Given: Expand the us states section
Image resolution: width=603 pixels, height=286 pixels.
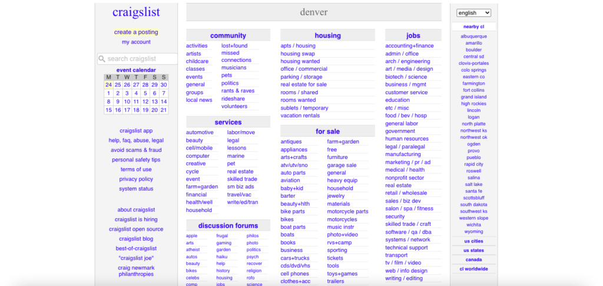Looking at the screenshot, I should pos(473,251).
